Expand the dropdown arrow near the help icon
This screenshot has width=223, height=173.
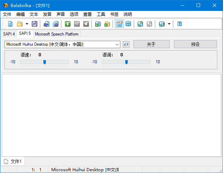[169, 24]
